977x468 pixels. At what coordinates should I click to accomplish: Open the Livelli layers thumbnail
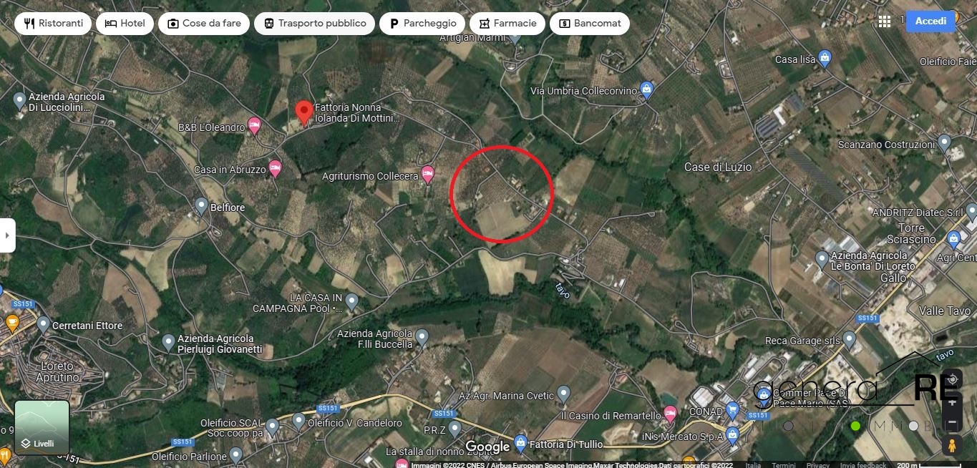(x=42, y=427)
